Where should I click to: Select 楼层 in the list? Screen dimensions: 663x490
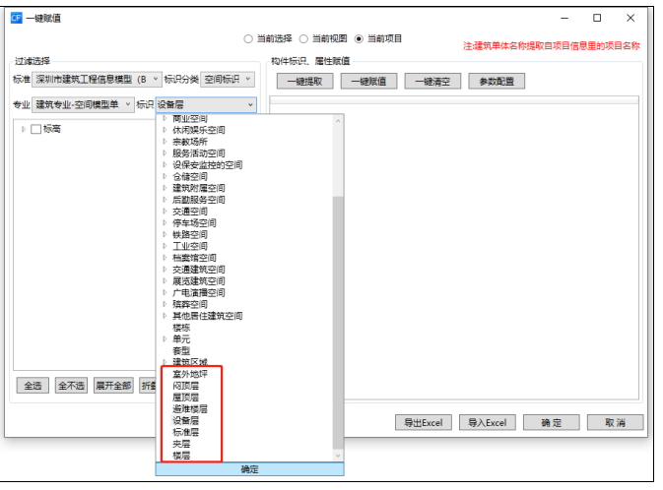[x=181, y=456]
